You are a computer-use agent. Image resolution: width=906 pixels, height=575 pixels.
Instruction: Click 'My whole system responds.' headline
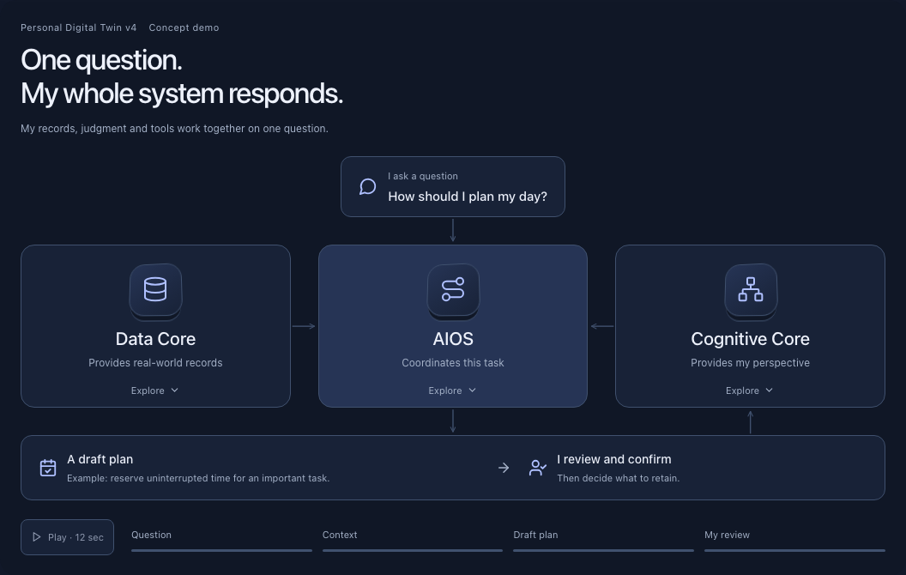point(182,94)
